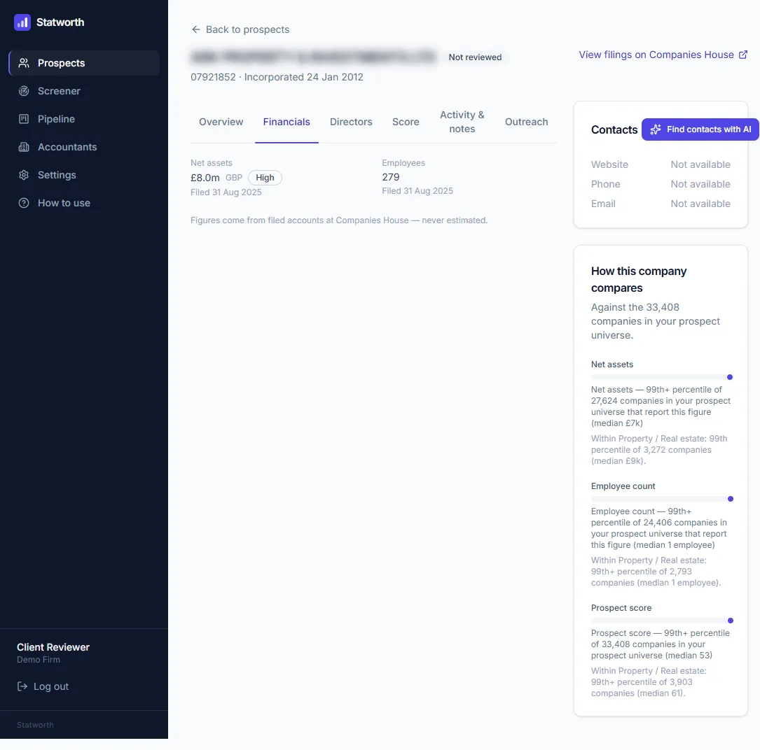Click the Settings gear icon
760x750 pixels.
coord(24,176)
